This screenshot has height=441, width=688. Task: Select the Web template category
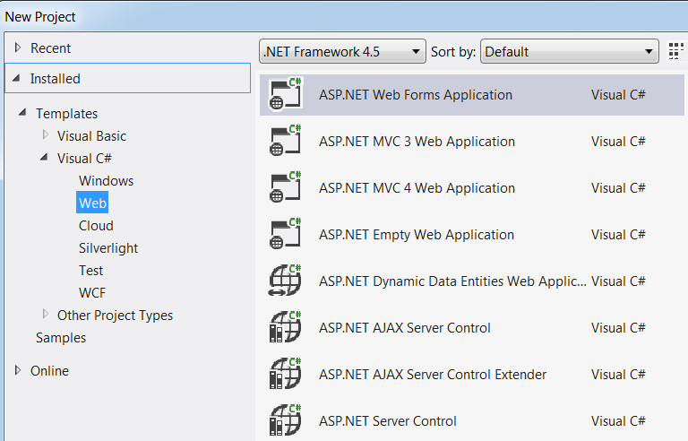click(92, 203)
